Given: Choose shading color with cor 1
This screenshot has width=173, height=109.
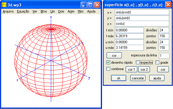Looking at the screenshot, I should (132, 69).
